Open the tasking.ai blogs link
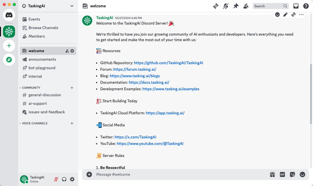This screenshot has width=313, height=186. click(x=135, y=76)
